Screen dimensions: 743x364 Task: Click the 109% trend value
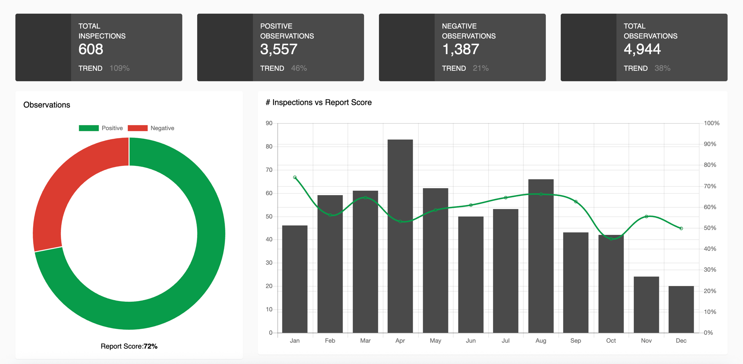[x=120, y=68]
